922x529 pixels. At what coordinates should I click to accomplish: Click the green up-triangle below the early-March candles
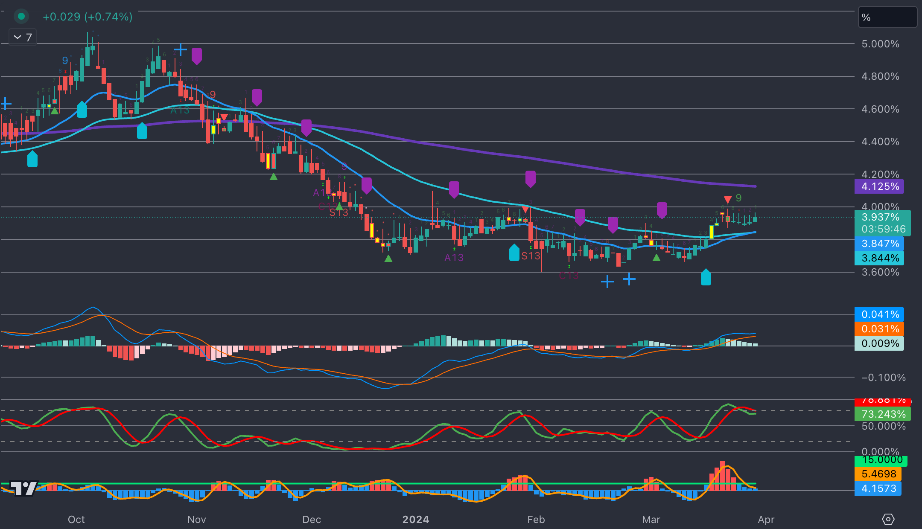pyautogui.click(x=656, y=258)
